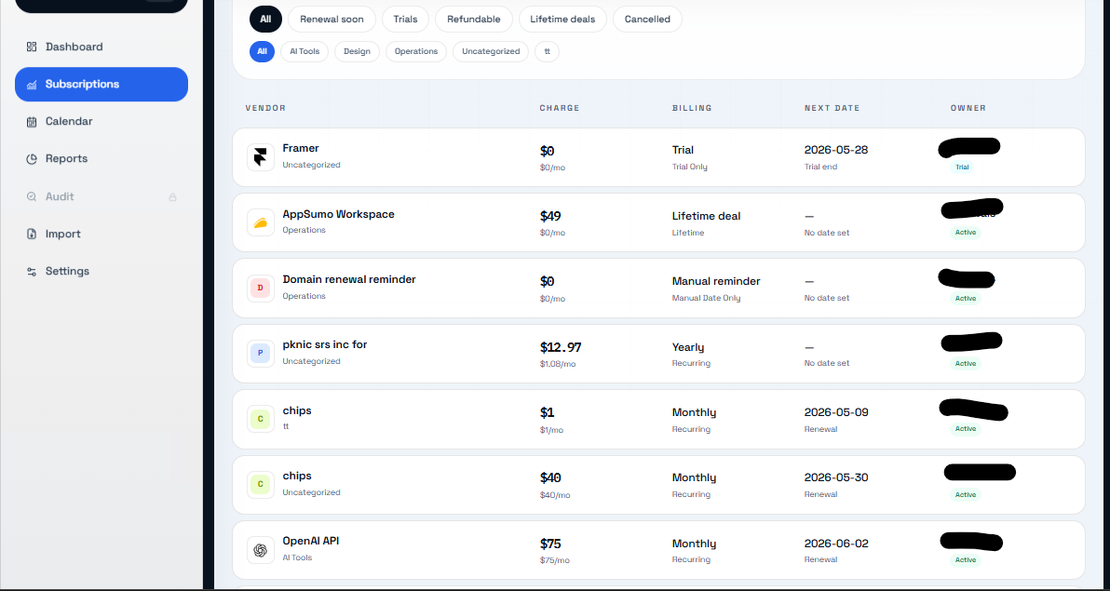Image resolution: width=1110 pixels, height=591 pixels.
Task: Click the Settings sliders icon
Action: click(31, 272)
